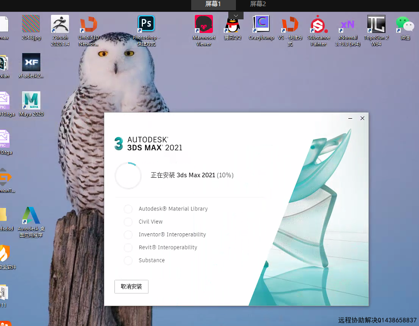The width and height of the screenshot is (419, 326).
Task: Click the Inventor® Interoperability component entry
Action: click(172, 234)
